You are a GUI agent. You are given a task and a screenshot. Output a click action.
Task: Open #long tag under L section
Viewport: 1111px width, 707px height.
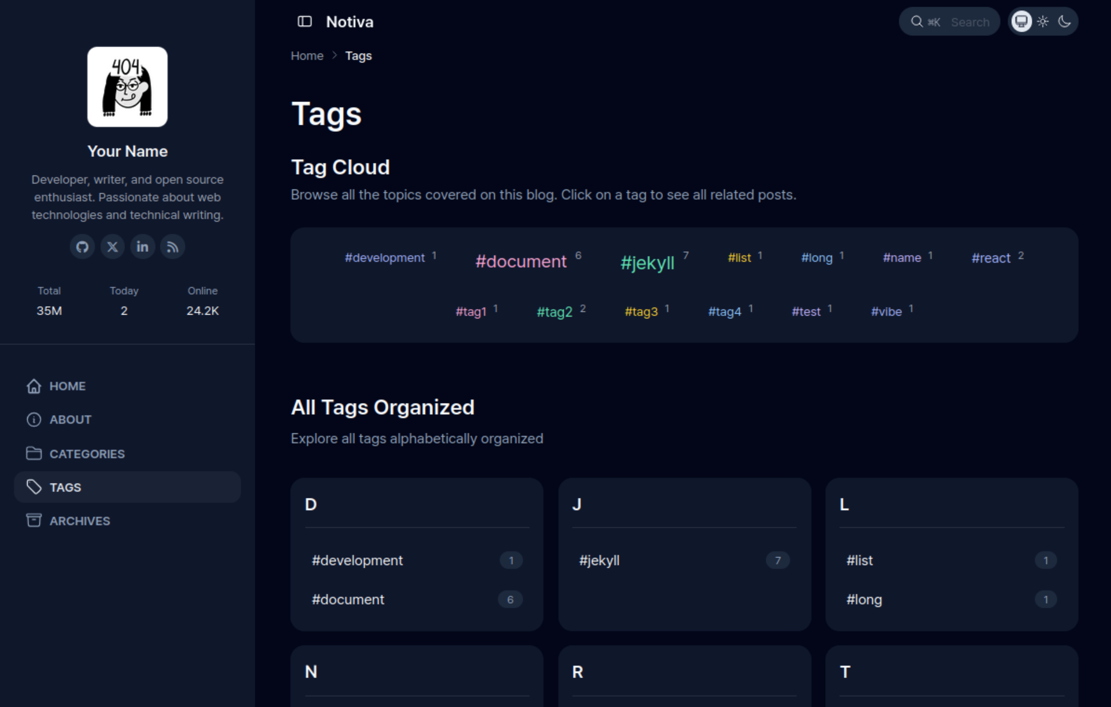[864, 600]
